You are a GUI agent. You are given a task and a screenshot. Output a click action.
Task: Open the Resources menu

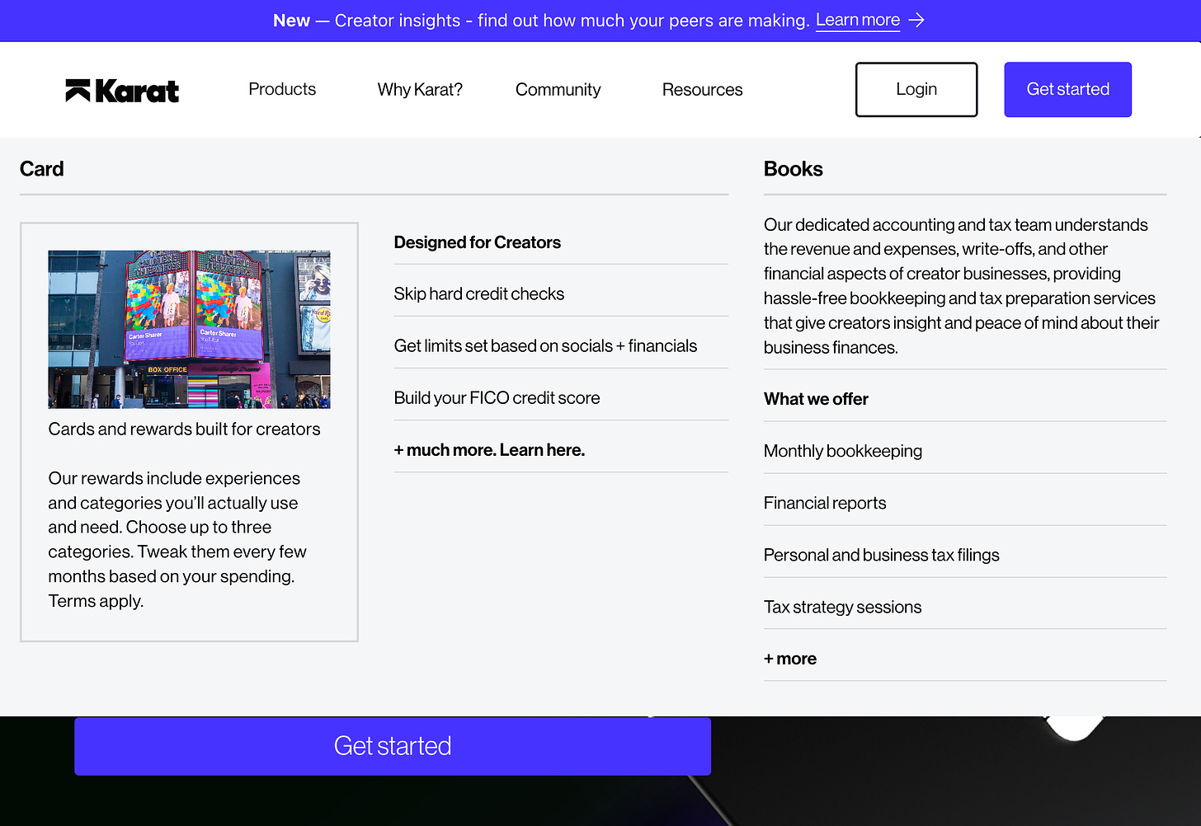tap(702, 89)
